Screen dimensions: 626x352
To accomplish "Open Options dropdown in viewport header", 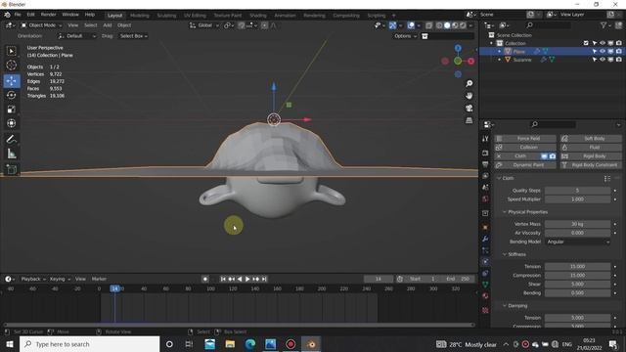I will [x=405, y=36].
